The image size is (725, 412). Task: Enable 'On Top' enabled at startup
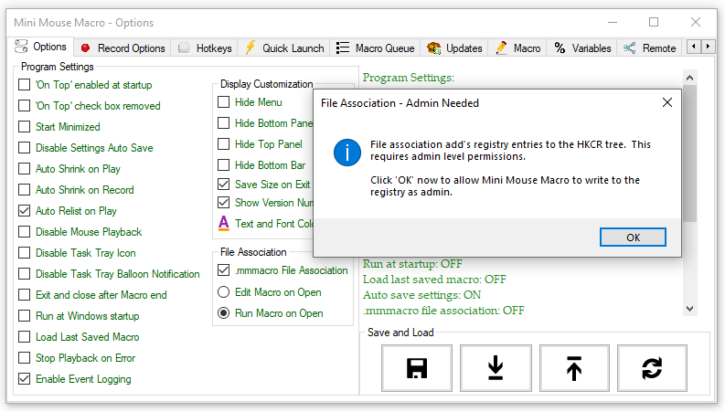pos(24,85)
